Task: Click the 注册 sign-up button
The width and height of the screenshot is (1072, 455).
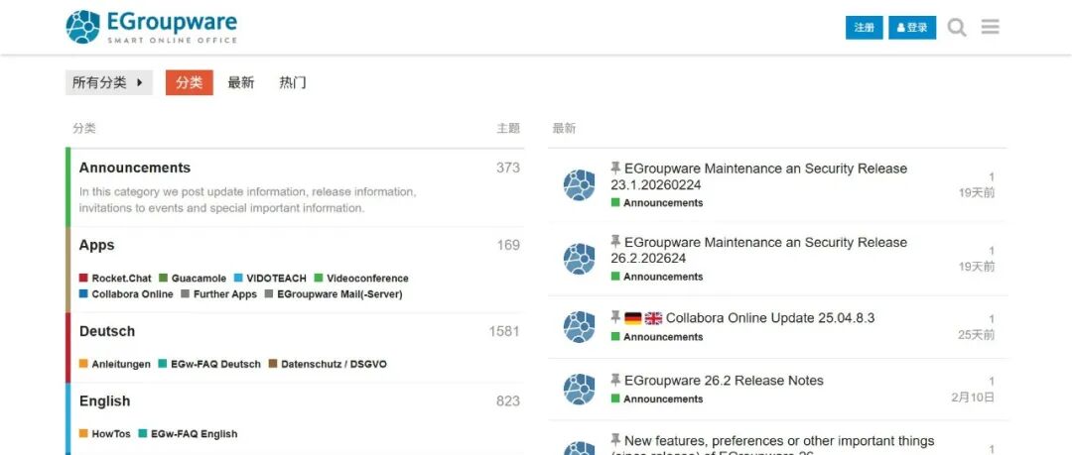Action: 865,28
